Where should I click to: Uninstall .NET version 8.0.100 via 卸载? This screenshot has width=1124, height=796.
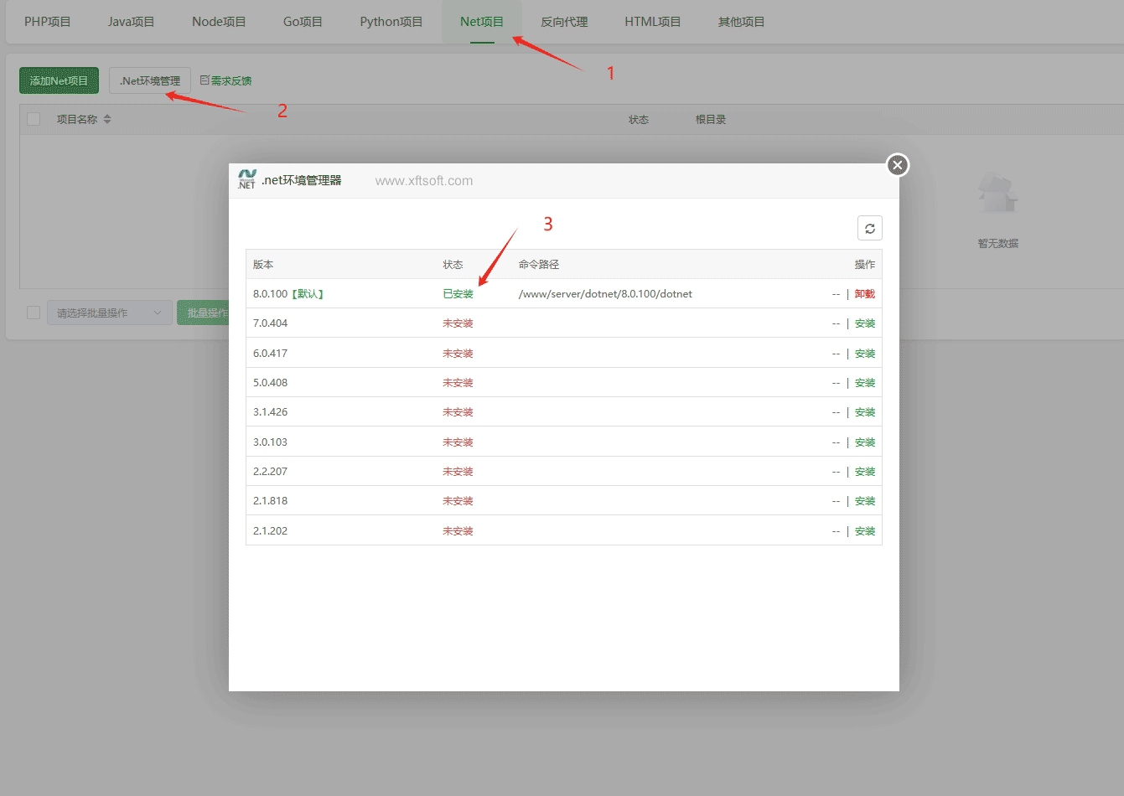click(x=864, y=294)
